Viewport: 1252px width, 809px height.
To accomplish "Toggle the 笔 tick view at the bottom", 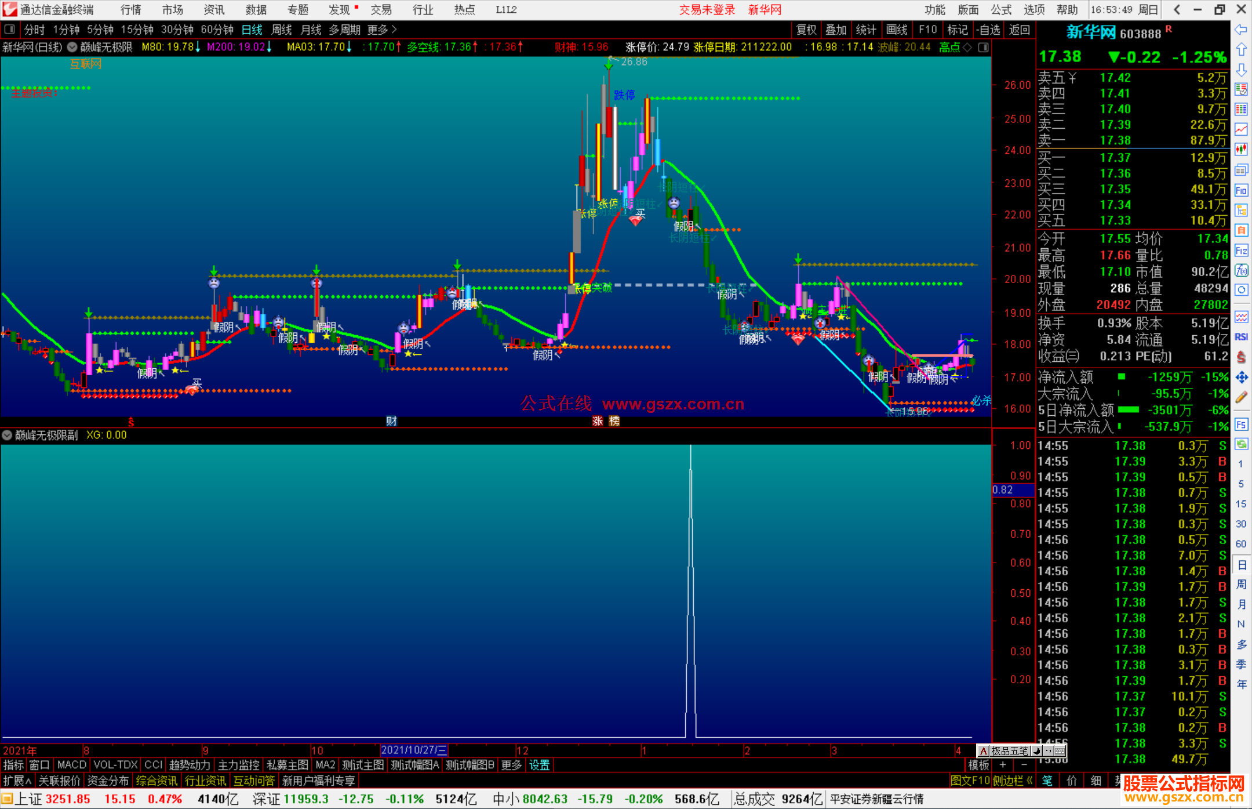I will [x=1047, y=781].
